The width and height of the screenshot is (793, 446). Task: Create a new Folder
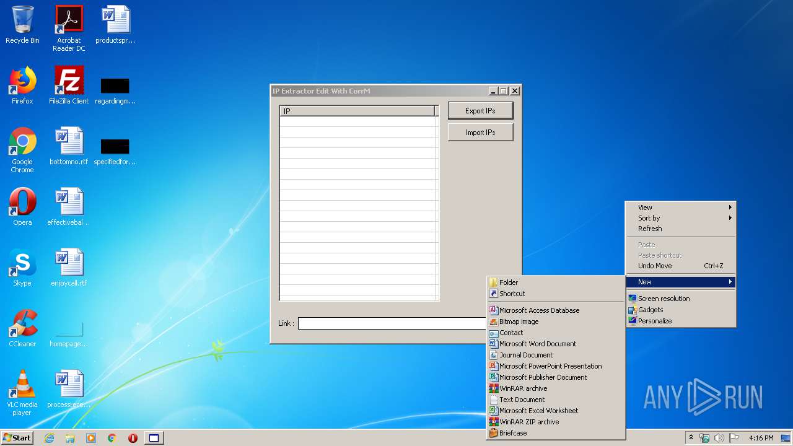(x=556, y=282)
